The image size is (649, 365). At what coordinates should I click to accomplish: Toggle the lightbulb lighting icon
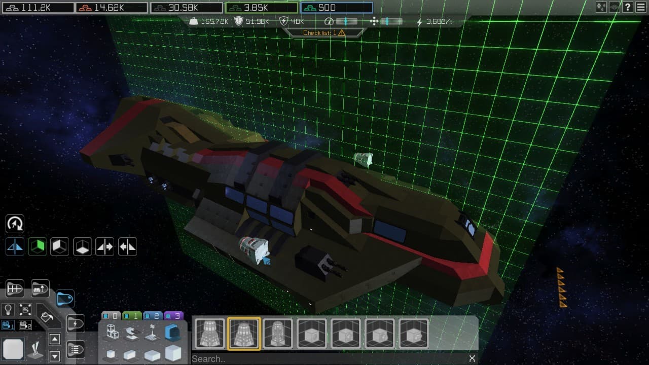click(x=8, y=310)
